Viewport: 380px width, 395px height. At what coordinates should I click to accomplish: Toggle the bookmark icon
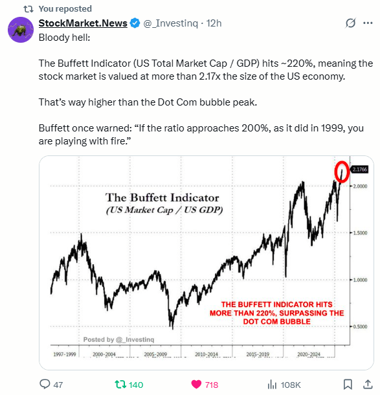click(348, 385)
